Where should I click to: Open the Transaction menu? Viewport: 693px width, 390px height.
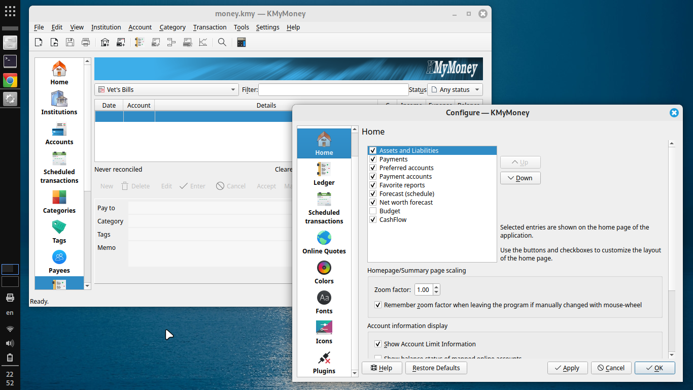click(210, 27)
